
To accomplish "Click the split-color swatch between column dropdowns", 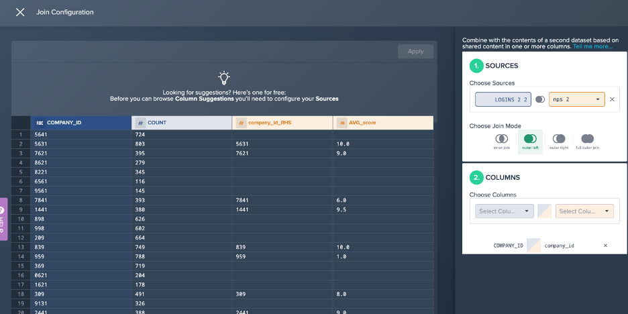I will (x=544, y=211).
